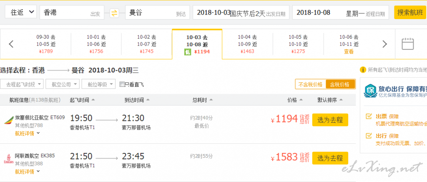
Task: Select the 10-05 去 10-10 返 date tab
Action: pyautogui.click(x=298, y=44)
